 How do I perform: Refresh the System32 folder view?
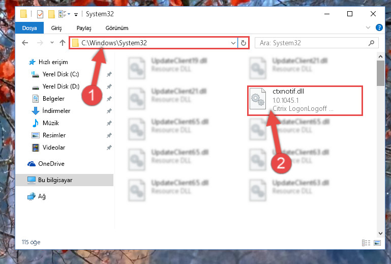[244, 43]
